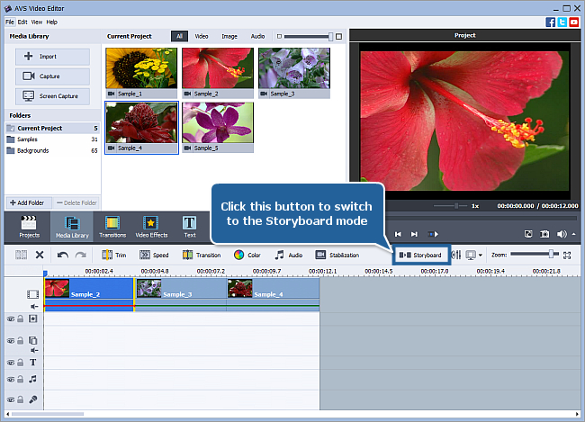Filter media by Video tab

click(x=202, y=36)
